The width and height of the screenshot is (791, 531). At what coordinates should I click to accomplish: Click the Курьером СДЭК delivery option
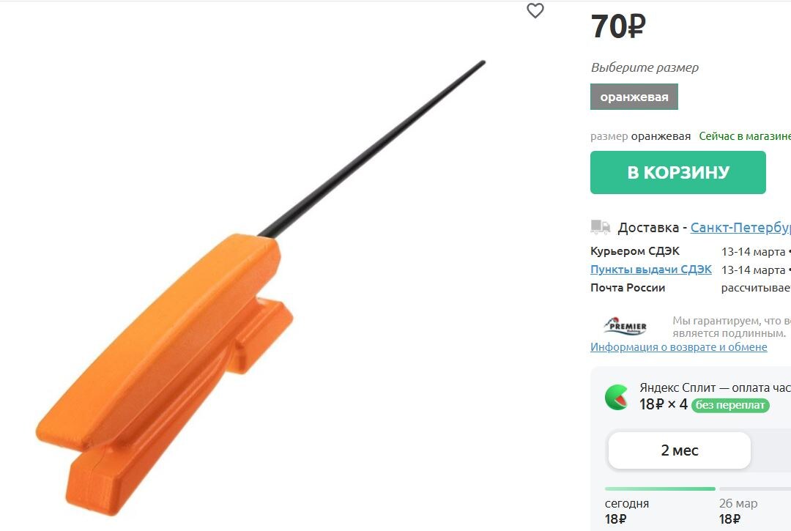point(634,251)
